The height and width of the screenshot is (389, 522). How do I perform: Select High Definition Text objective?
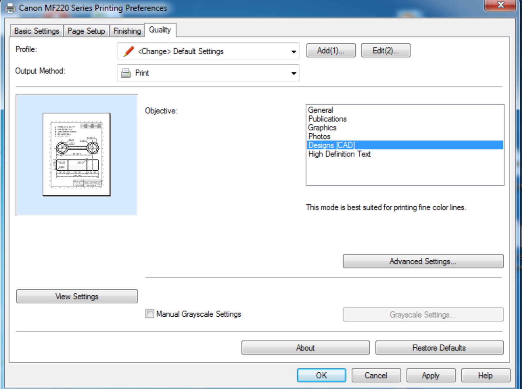[405, 154]
